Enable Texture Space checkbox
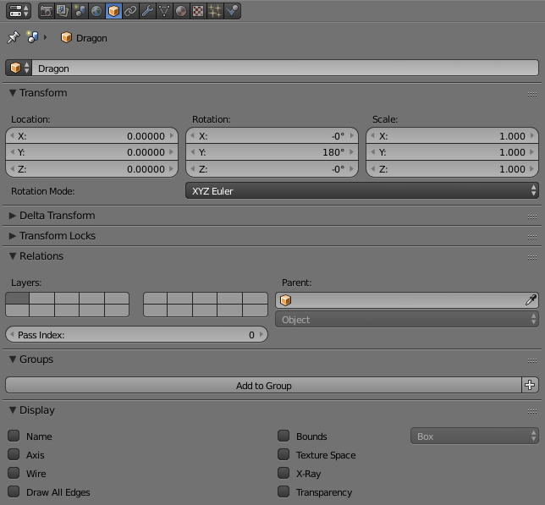The image size is (545, 505). coord(284,454)
